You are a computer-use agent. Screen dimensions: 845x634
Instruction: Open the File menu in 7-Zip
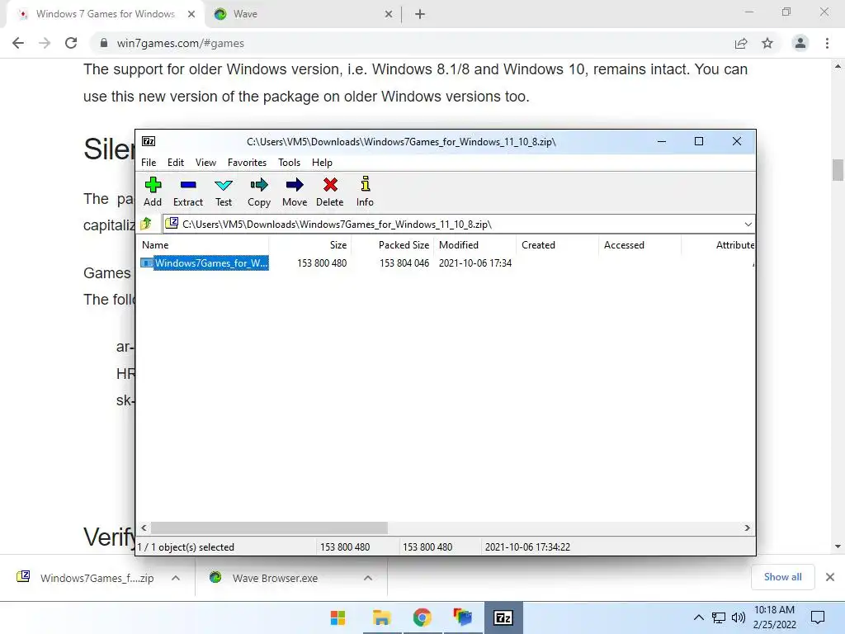(x=149, y=163)
